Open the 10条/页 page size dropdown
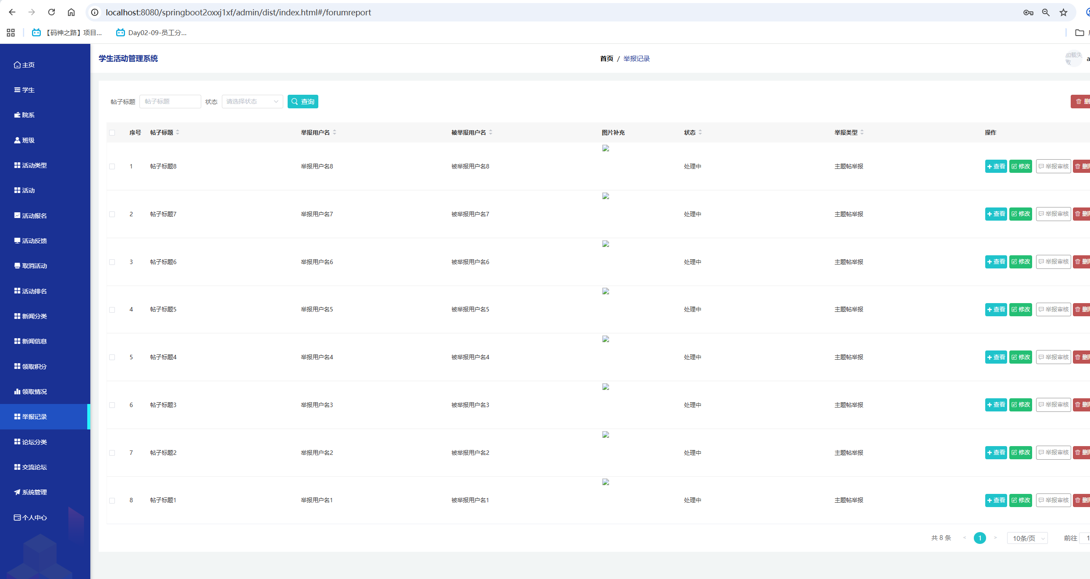The height and width of the screenshot is (579, 1090). click(x=1027, y=538)
